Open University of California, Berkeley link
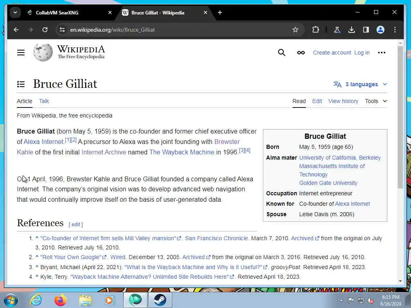Screen dimensions: 411x308 [340, 158]
